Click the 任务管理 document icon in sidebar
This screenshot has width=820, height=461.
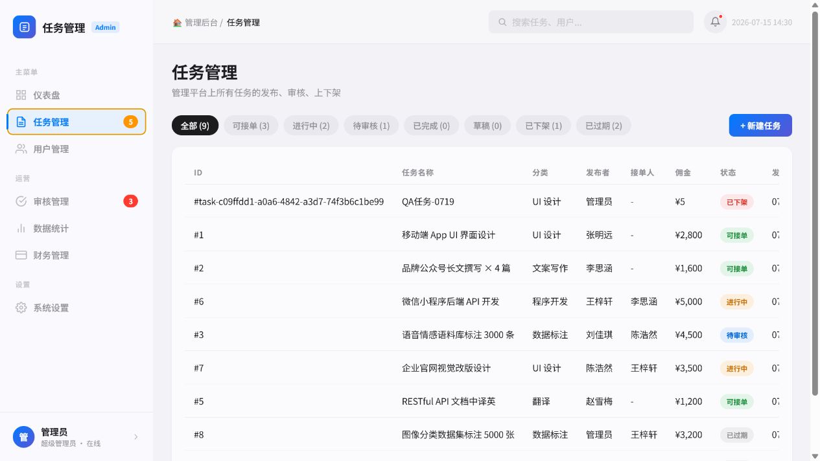pyautogui.click(x=21, y=122)
